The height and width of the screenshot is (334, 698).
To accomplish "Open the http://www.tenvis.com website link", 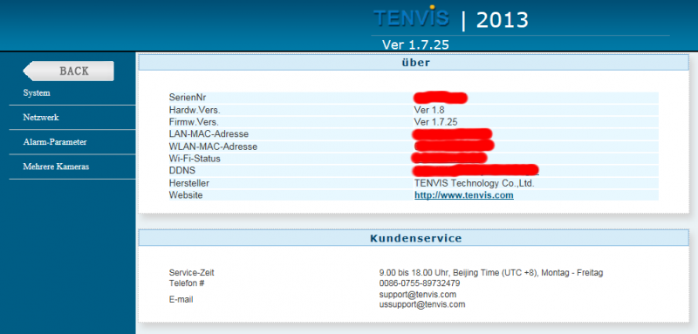I will coord(464,195).
